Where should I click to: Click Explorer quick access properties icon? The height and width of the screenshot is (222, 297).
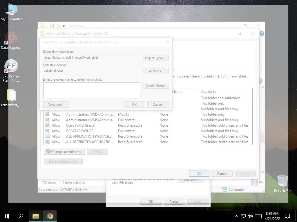[x=52, y=26]
